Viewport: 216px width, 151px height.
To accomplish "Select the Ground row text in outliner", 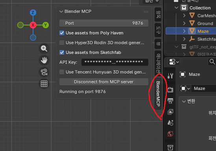I will [x=205, y=23].
